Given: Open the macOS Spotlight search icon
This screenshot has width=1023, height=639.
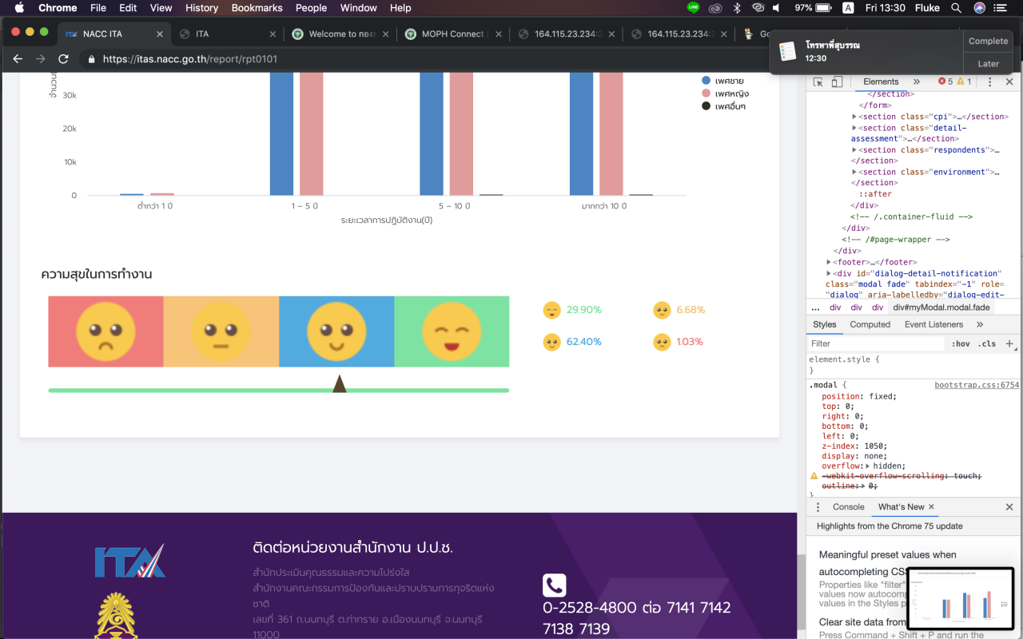Looking at the screenshot, I should point(956,8).
